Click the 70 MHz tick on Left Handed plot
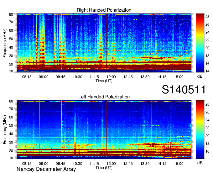213x173 pixels. point(11,109)
